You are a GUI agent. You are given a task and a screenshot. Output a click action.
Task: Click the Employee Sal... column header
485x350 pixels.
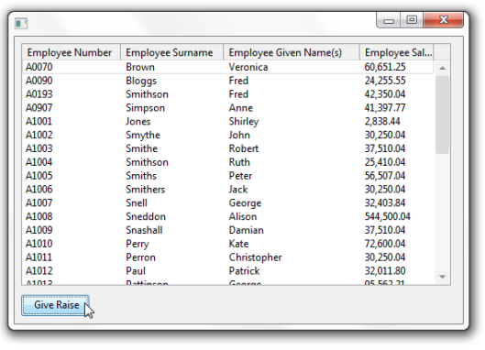[397, 52]
